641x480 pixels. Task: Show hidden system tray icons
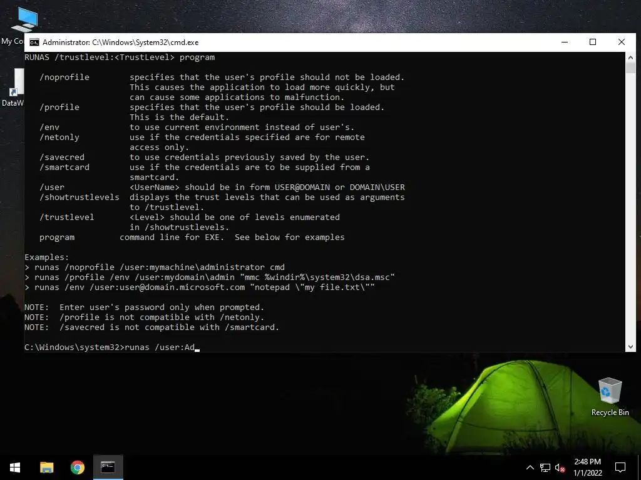(530, 467)
